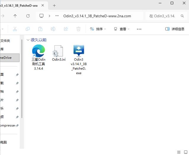Select 电脑 This PC in navigation pane
This screenshot has height=155, width=189.
3,142
